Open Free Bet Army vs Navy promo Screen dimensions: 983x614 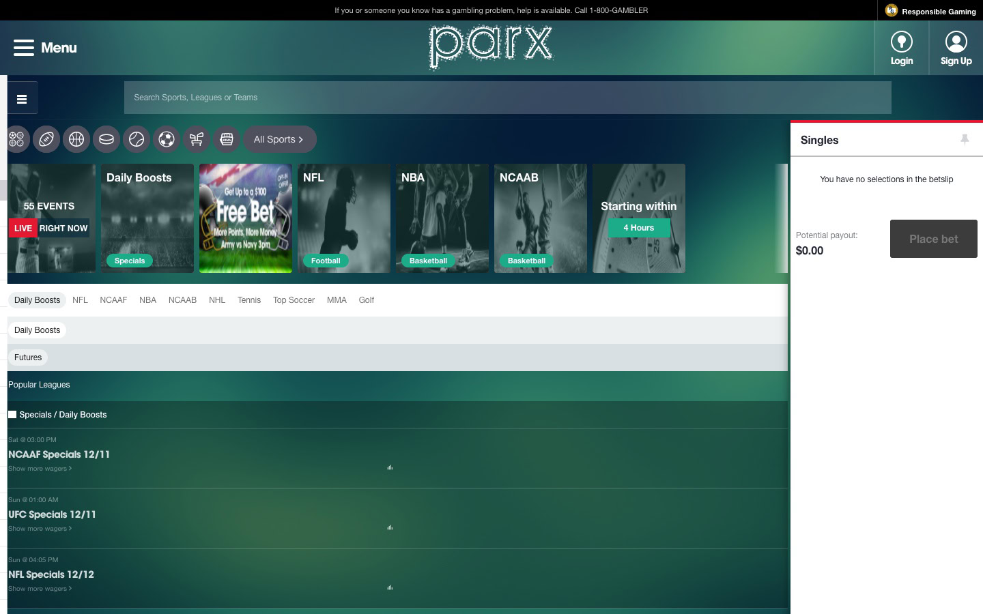click(246, 218)
